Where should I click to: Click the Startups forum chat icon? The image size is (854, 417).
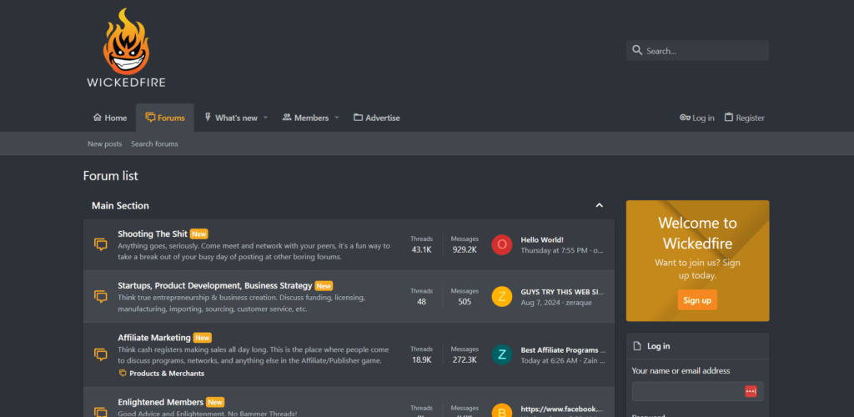pos(101,296)
